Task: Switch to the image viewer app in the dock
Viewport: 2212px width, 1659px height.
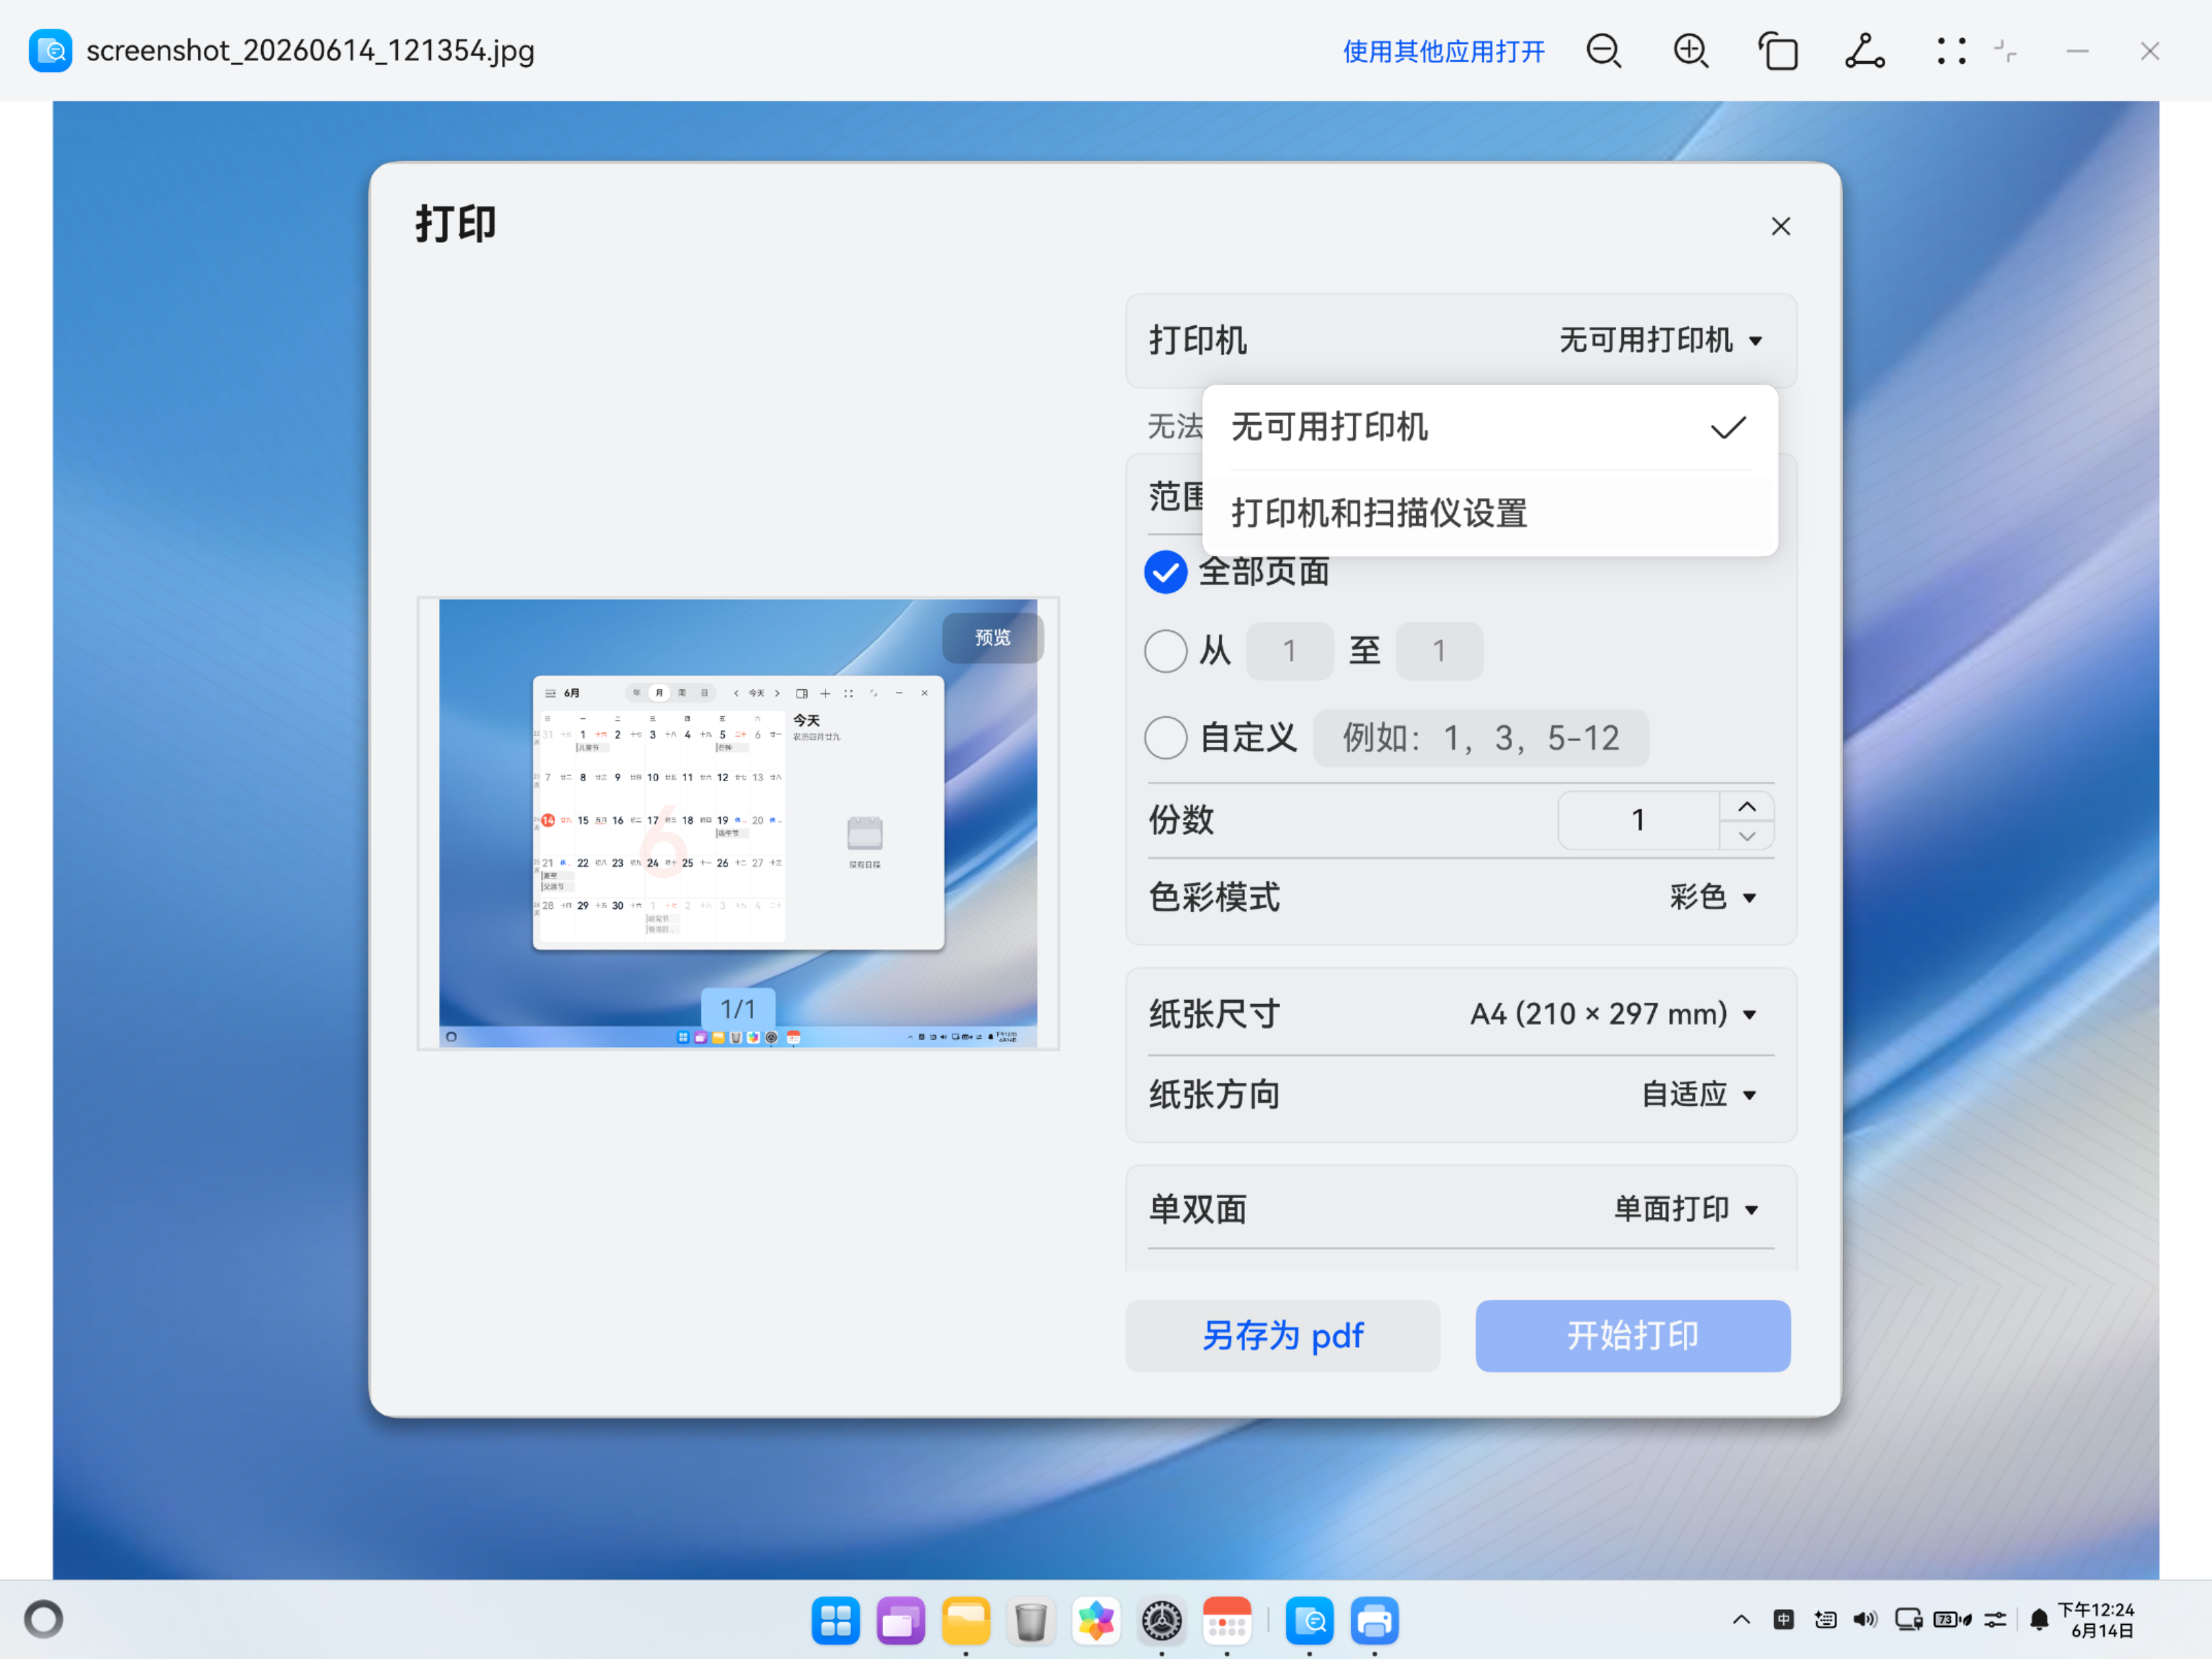Action: pyautogui.click(x=1309, y=1621)
